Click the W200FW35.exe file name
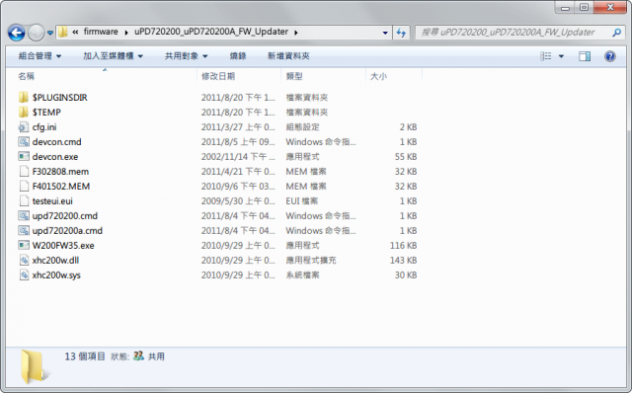632x393 pixels. click(x=63, y=246)
